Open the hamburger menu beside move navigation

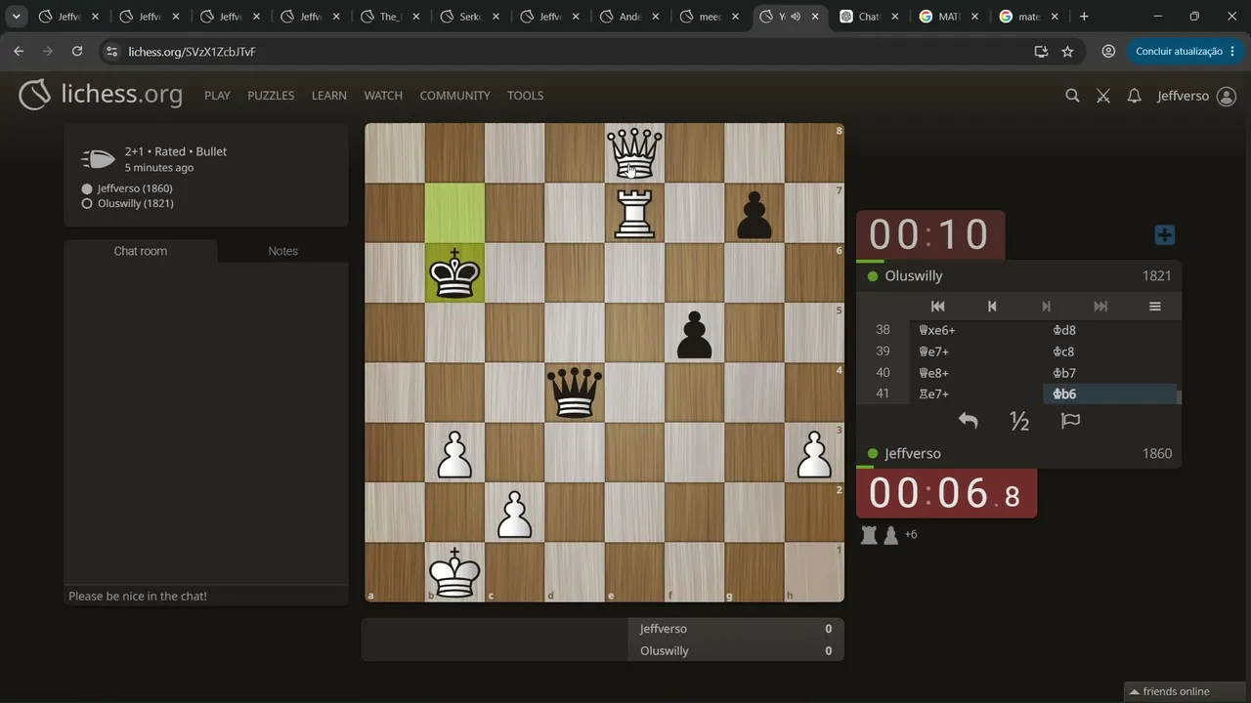pos(1154,307)
